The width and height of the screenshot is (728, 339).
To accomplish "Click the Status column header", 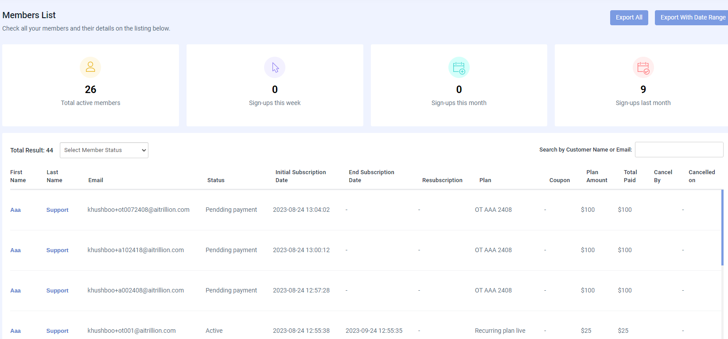I will coord(216,180).
